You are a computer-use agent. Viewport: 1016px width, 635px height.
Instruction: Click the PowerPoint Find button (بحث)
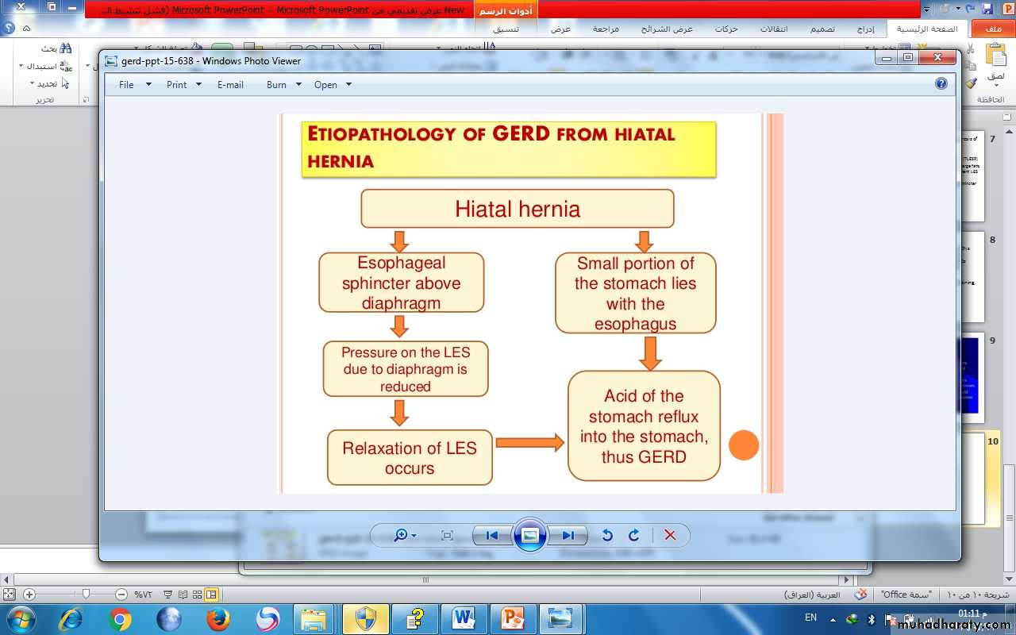pyautogui.click(x=56, y=48)
